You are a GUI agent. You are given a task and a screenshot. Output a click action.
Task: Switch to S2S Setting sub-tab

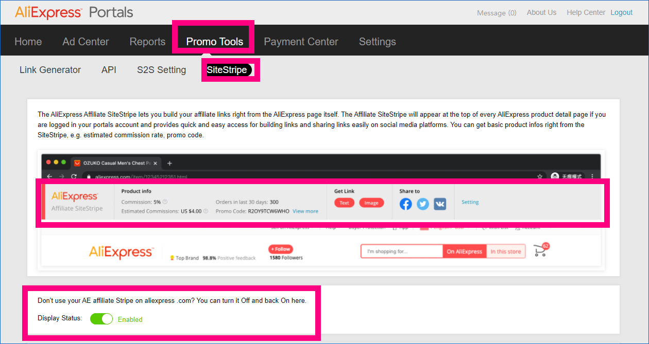[162, 70]
